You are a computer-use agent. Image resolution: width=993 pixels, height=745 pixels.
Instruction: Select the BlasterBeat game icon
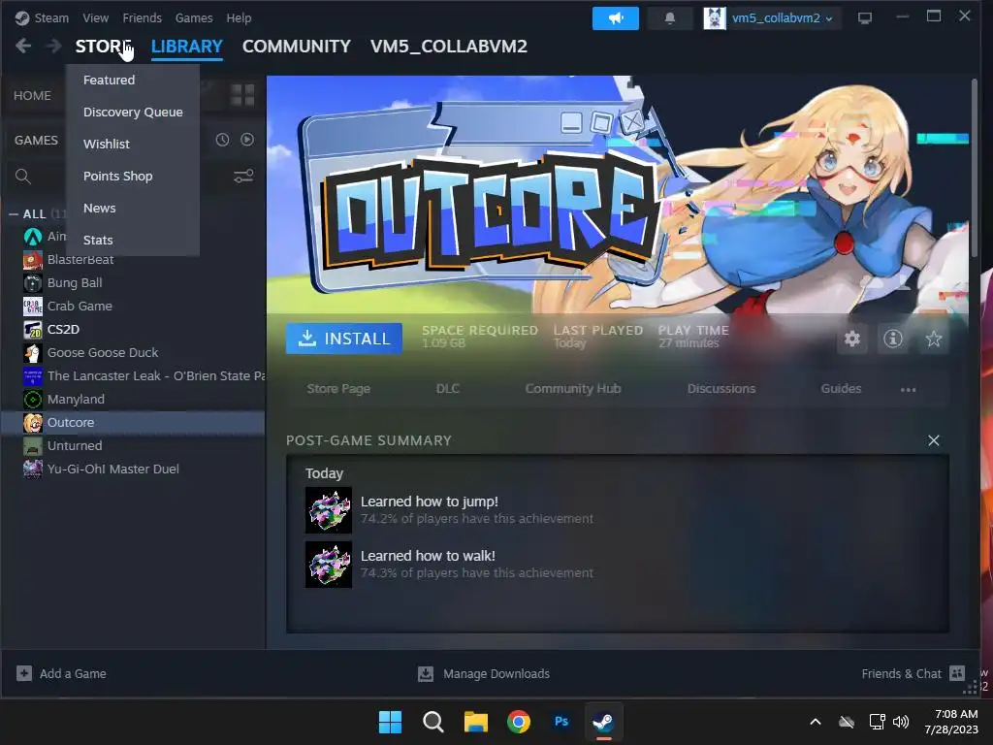tap(33, 260)
